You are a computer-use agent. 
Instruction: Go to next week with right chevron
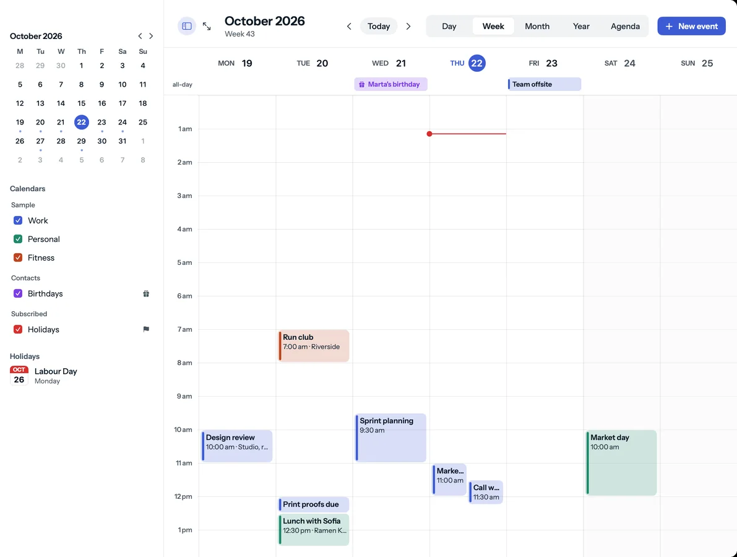pos(408,27)
